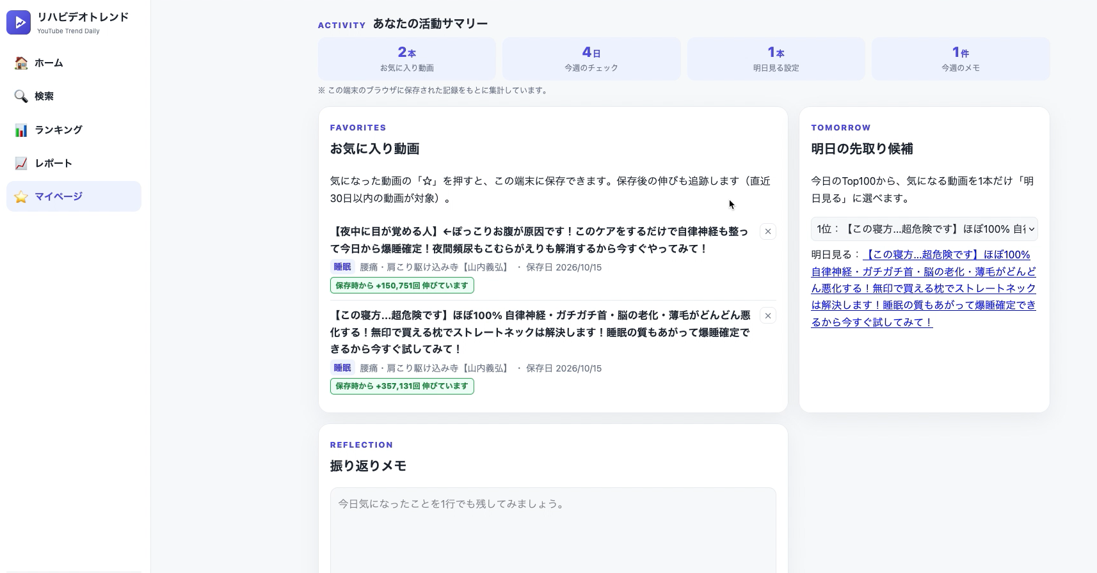Screen dimensions: 1097x573
Task: Click the +357,131回 growth badge
Action: click(402, 386)
